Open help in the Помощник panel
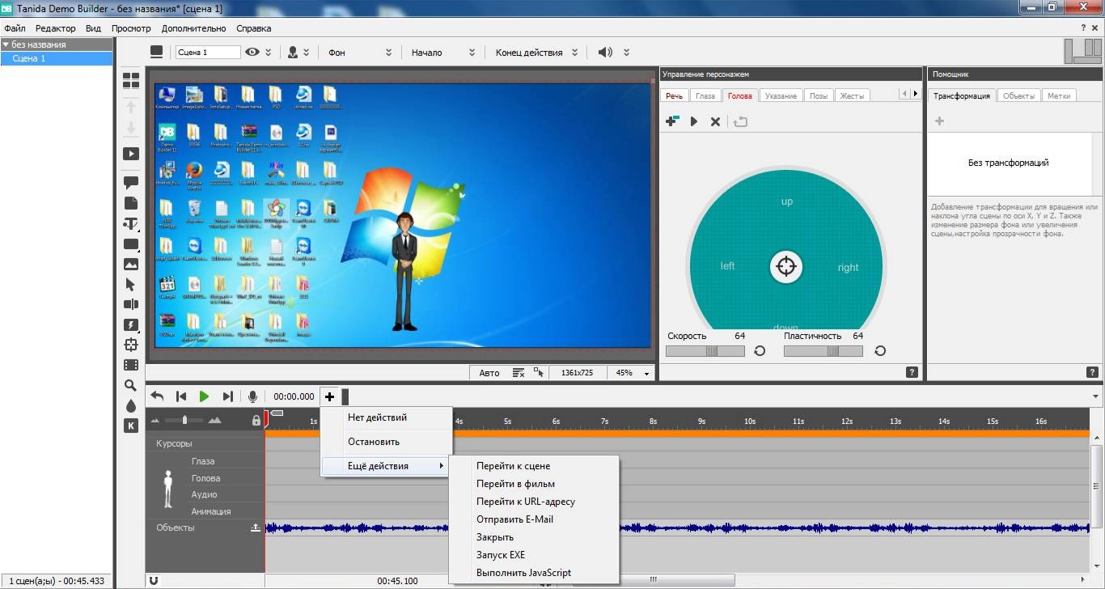1105x589 pixels. pyautogui.click(x=1091, y=372)
